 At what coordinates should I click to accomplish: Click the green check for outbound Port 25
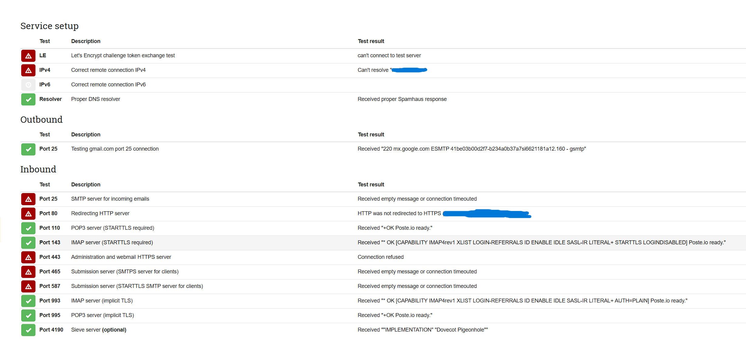[28, 149]
